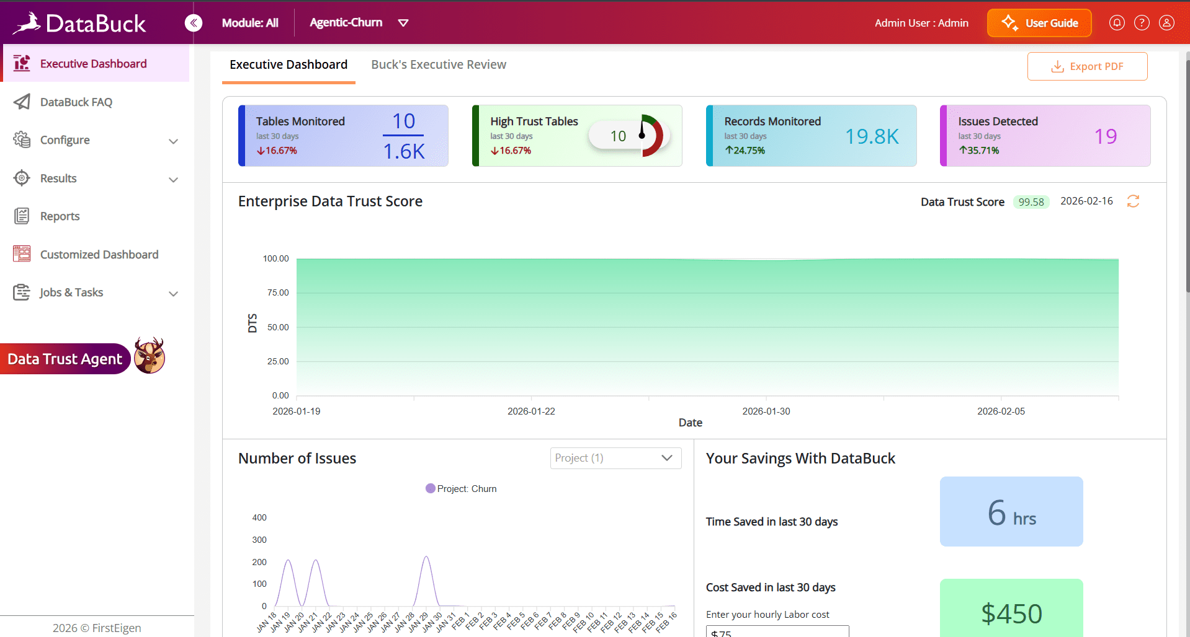
Task: Open the User Guide button
Action: 1039,23
